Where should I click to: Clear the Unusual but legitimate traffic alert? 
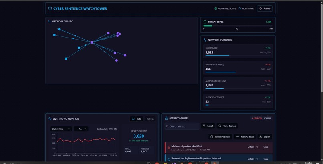click(x=266, y=159)
